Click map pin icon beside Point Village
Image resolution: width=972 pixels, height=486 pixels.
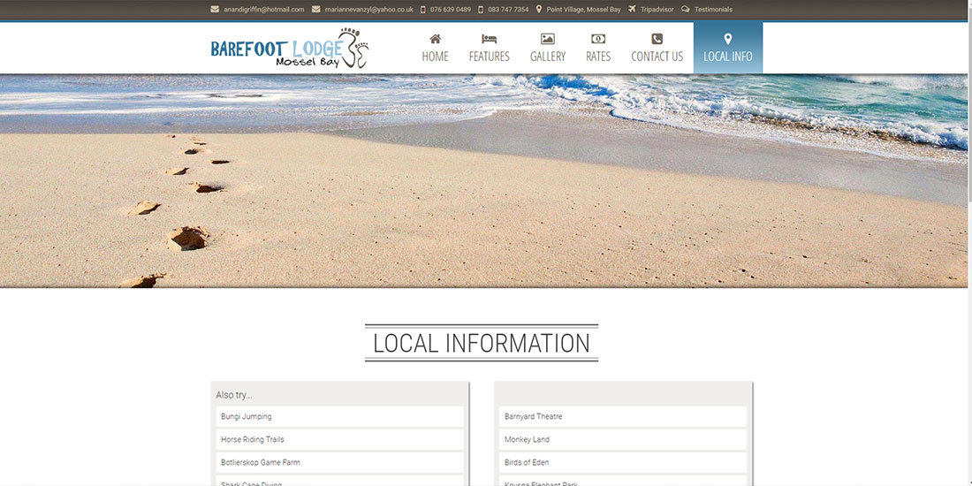(539, 10)
